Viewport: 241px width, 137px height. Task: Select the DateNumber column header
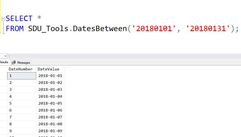[x=22, y=69]
